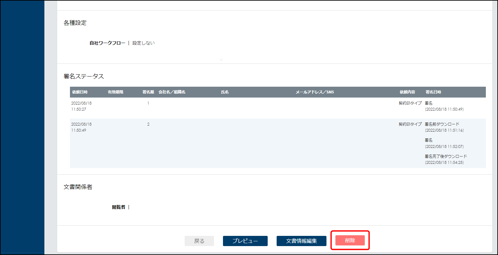Click the 自社ワークフロー setting label

(x=107, y=43)
